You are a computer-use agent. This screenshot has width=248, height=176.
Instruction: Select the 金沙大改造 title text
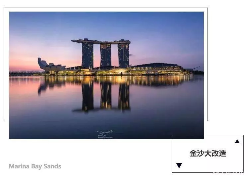click(208, 153)
